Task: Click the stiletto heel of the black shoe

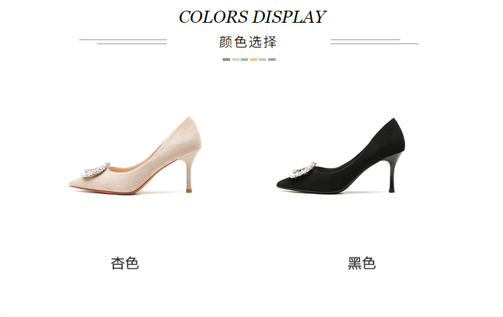Action: [x=393, y=173]
